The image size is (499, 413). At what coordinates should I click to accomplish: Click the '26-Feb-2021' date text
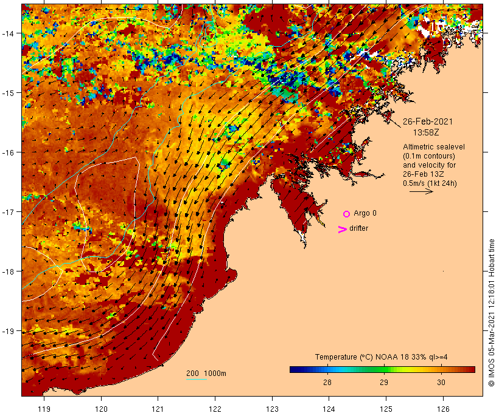pyautogui.click(x=428, y=121)
